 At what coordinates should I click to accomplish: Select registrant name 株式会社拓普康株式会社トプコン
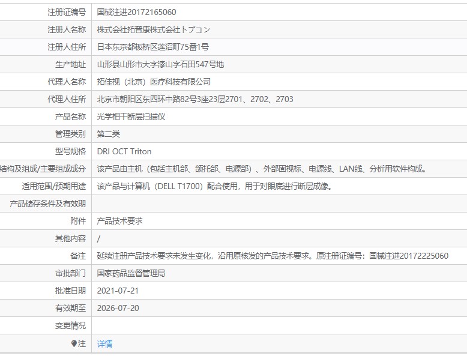pos(154,29)
